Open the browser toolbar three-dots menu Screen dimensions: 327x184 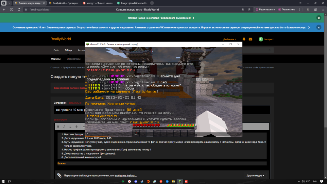pyautogui.click(x=300, y=9)
